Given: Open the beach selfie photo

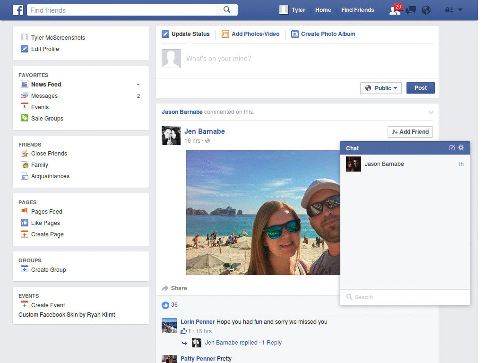Looking at the screenshot, I should coord(263,213).
